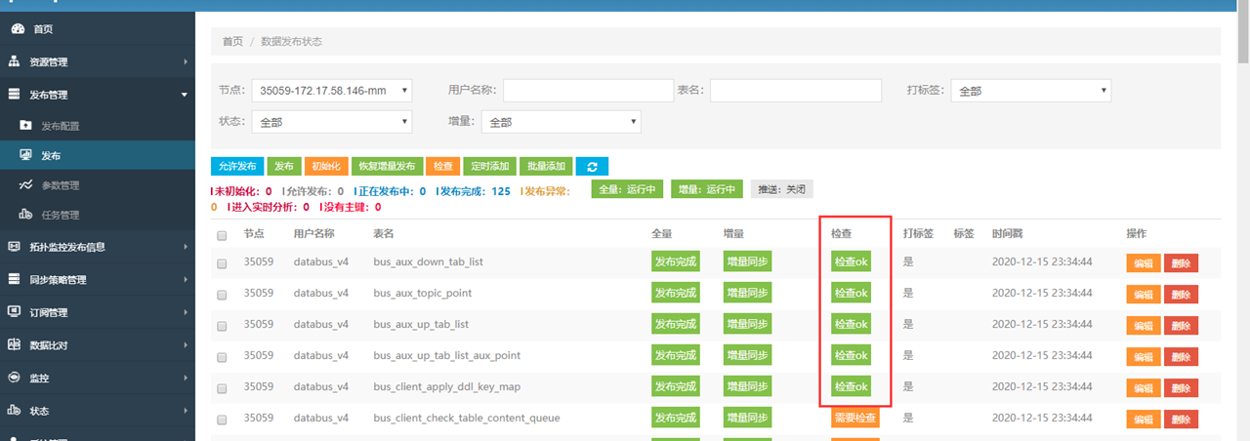The width and height of the screenshot is (1250, 441).
Task: Click 删除 for bus_aux_topic_point row
Action: (1180, 295)
